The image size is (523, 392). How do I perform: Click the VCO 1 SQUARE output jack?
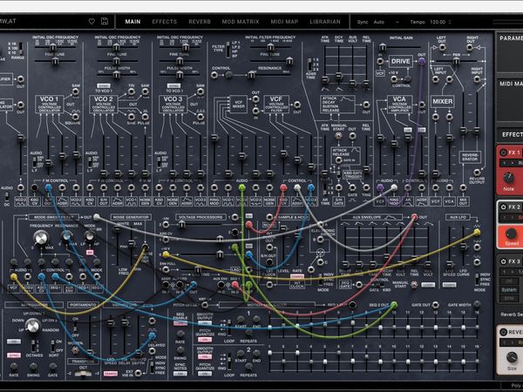click(x=76, y=117)
